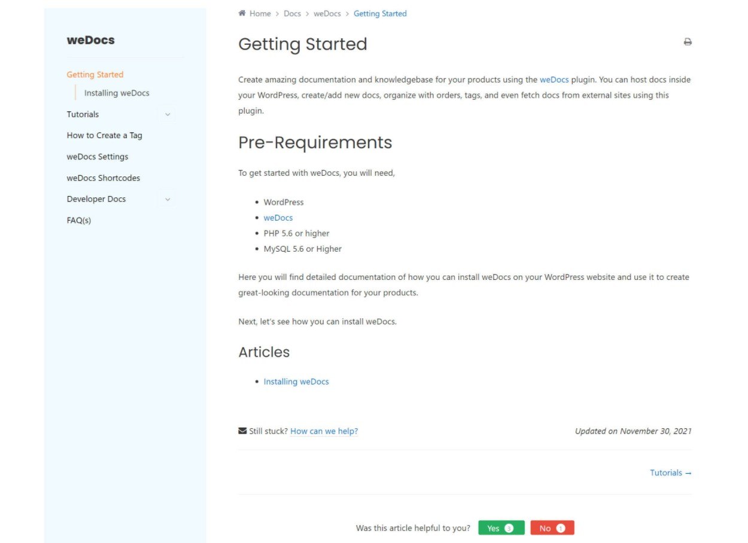Follow the weDocs plugin link in the intro

click(x=554, y=80)
